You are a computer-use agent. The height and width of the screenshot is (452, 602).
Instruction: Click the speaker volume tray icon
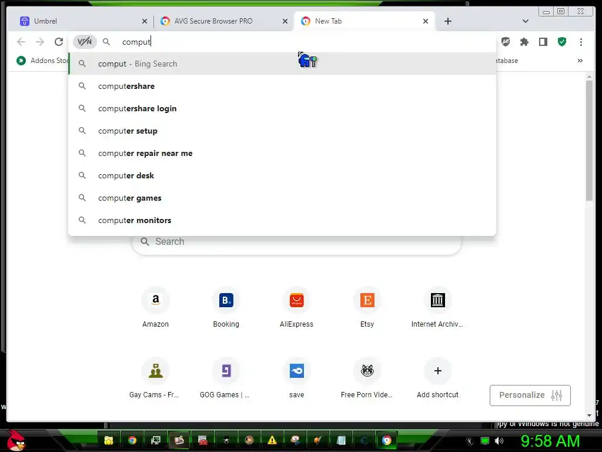pos(499,441)
